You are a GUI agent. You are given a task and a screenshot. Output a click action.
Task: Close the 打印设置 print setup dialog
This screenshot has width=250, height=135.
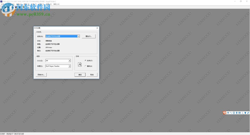(x=97, y=28)
